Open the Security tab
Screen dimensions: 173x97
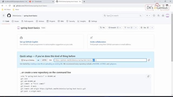71,21
